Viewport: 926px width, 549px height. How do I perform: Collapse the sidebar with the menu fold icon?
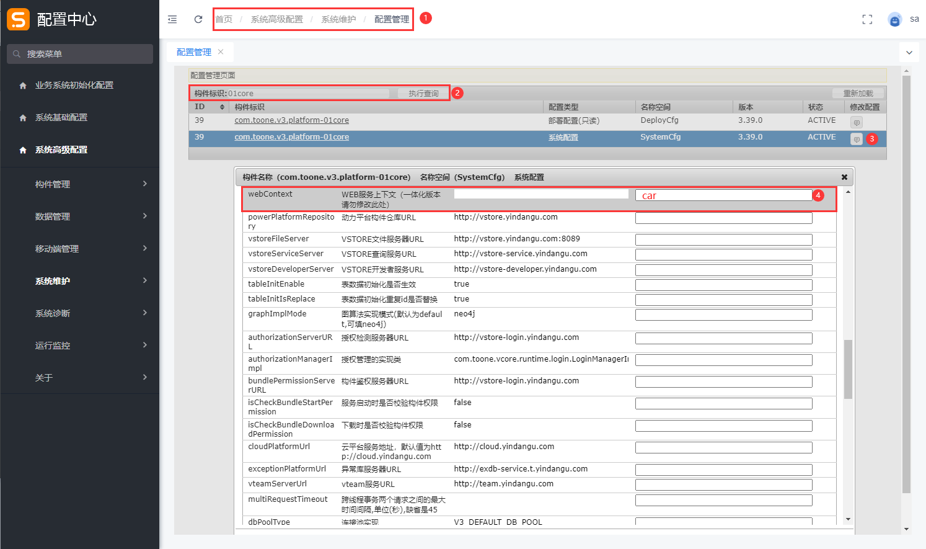pos(172,19)
